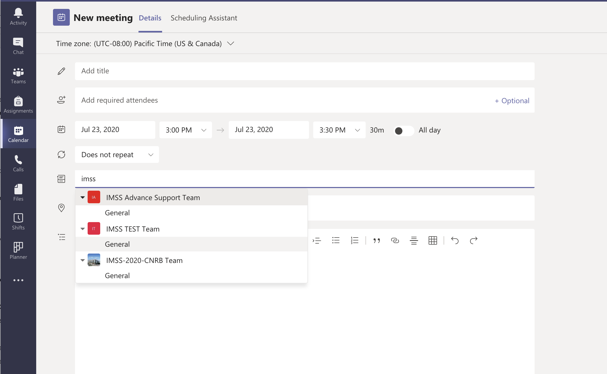
Task: Click the + Optional attendees link
Action: (512, 101)
